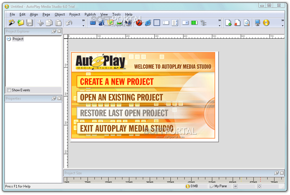The height and width of the screenshot is (195, 290).
Task: Click Create a New Project
Action: pos(117,82)
